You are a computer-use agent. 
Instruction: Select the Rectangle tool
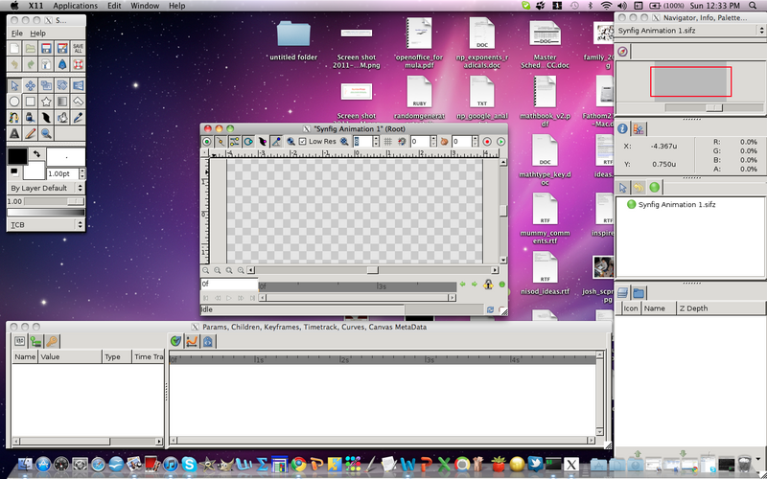click(31, 102)
